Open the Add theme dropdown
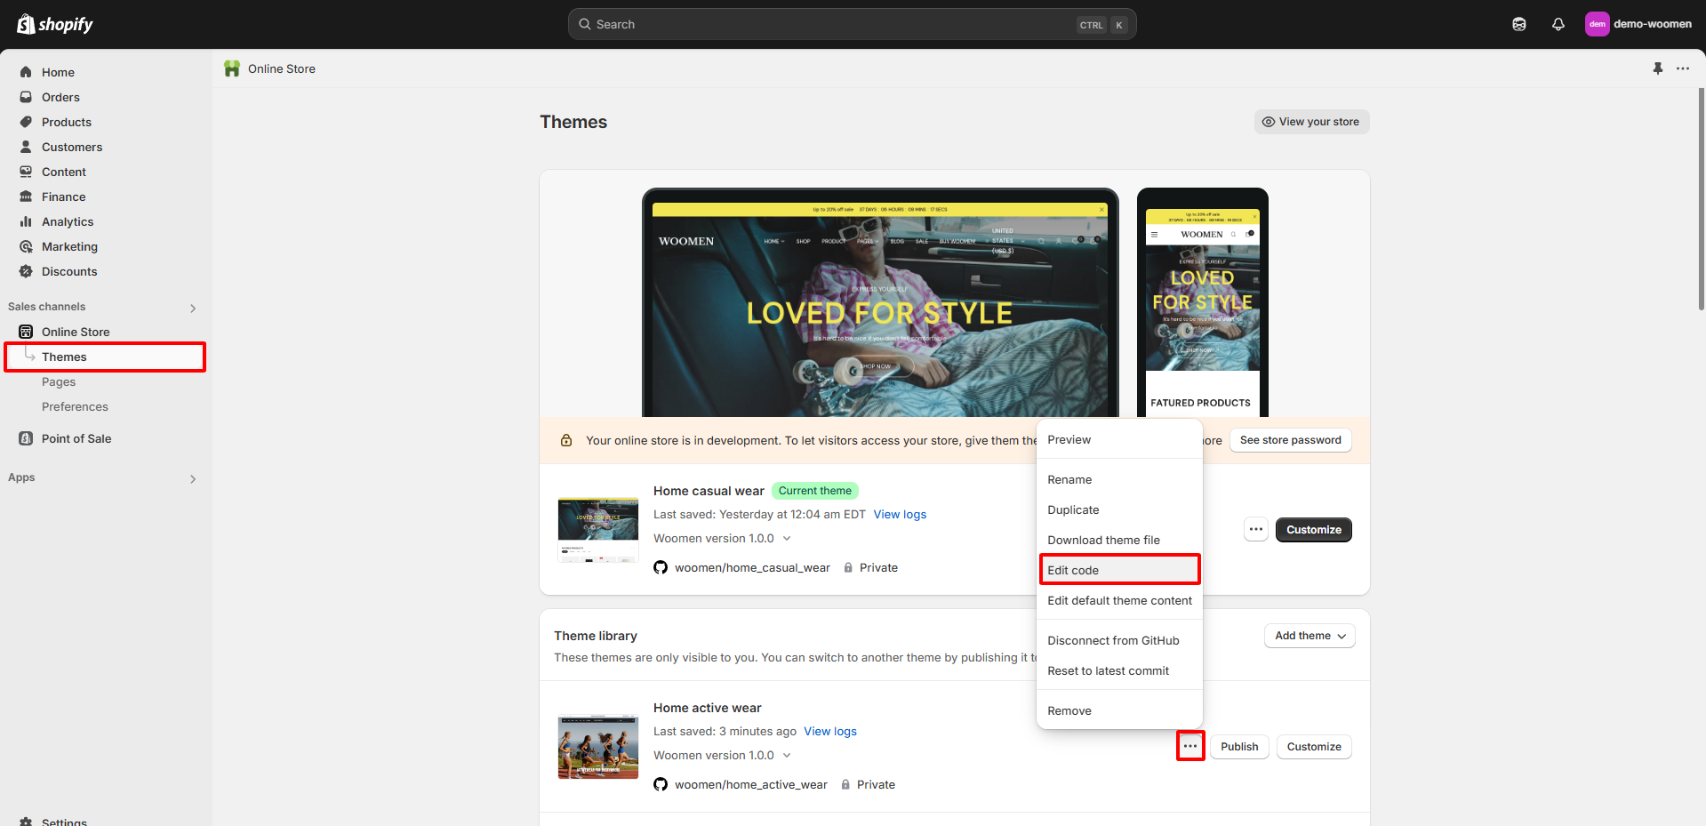 click(1309, 636)
